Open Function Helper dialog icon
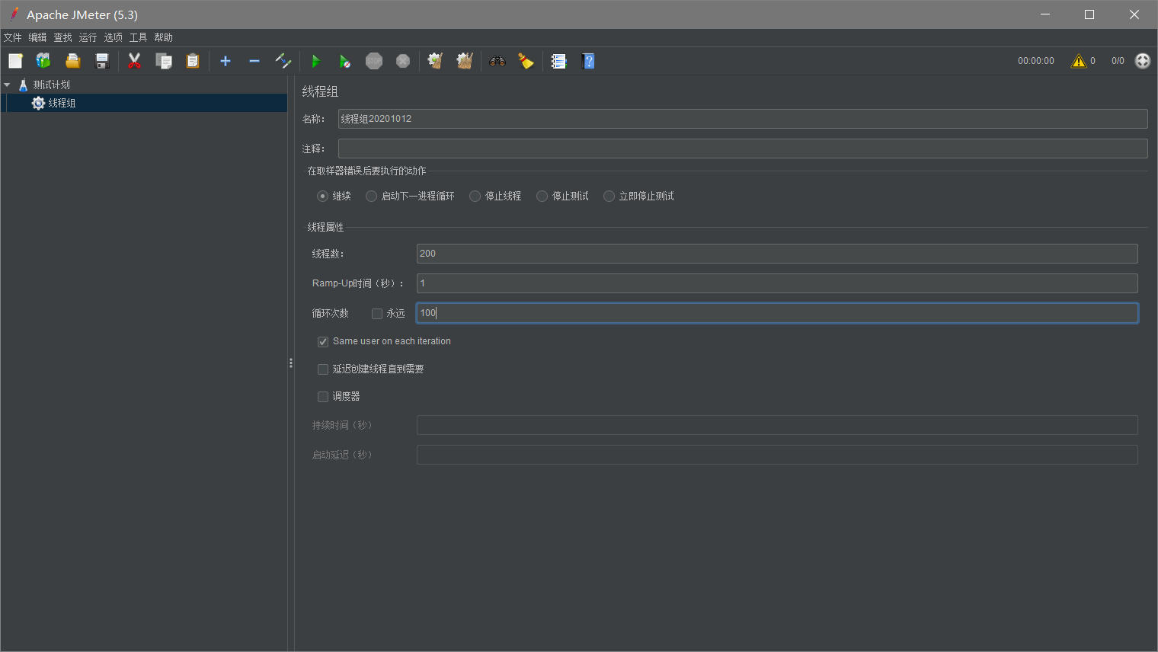 pyautogui.click(x=559, y=61)
